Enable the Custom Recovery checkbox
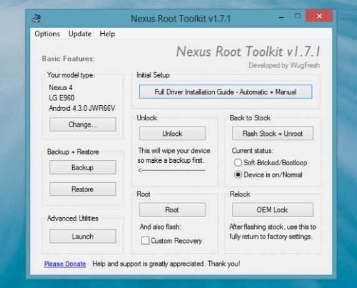 tap(145, 240)
